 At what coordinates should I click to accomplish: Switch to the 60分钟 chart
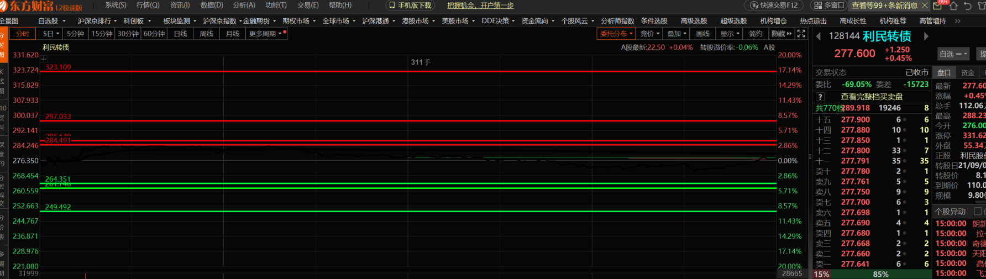(x=154, y=34)
